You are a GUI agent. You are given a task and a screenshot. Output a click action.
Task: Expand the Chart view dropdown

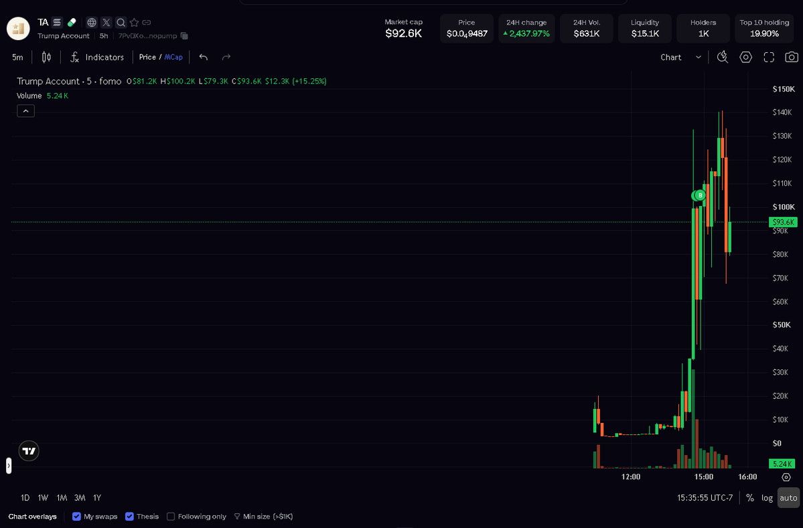(680, 58)
